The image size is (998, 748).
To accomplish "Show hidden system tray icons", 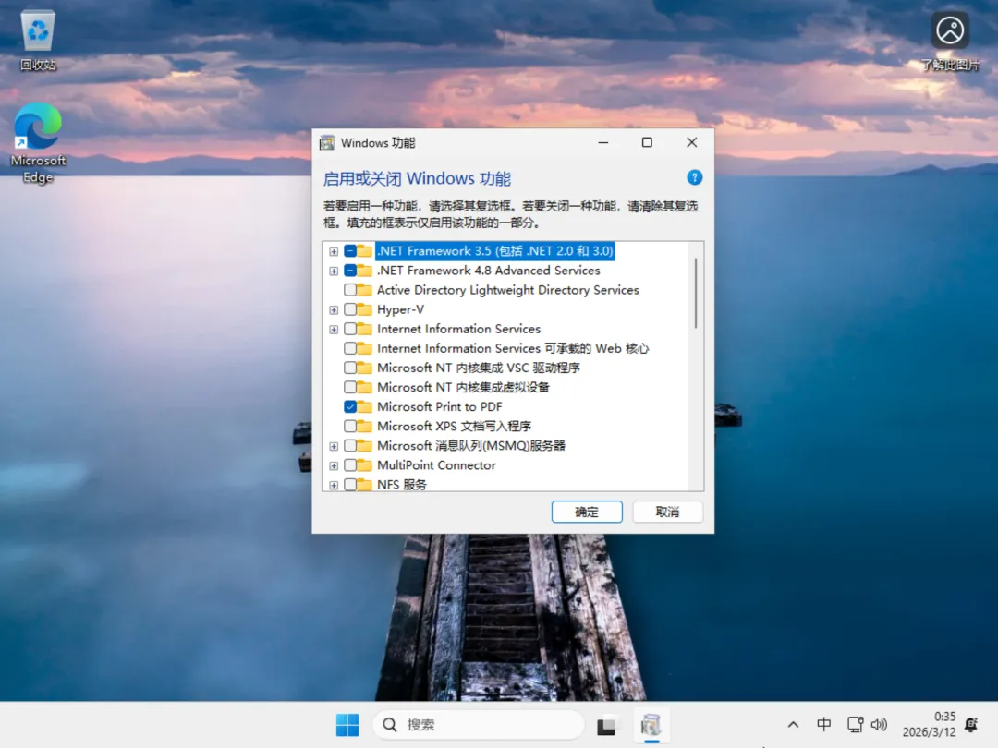I will [x=793, y=725].
